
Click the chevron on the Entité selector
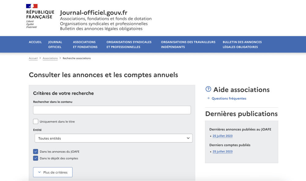pyautogui.click(x=188, y=138)
